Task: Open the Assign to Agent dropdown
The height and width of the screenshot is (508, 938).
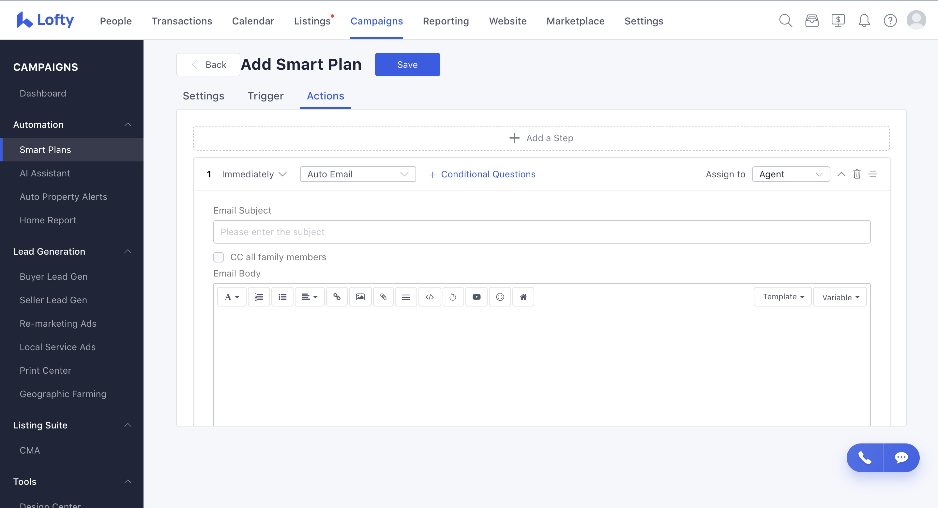Action: [x=791, y=174]
